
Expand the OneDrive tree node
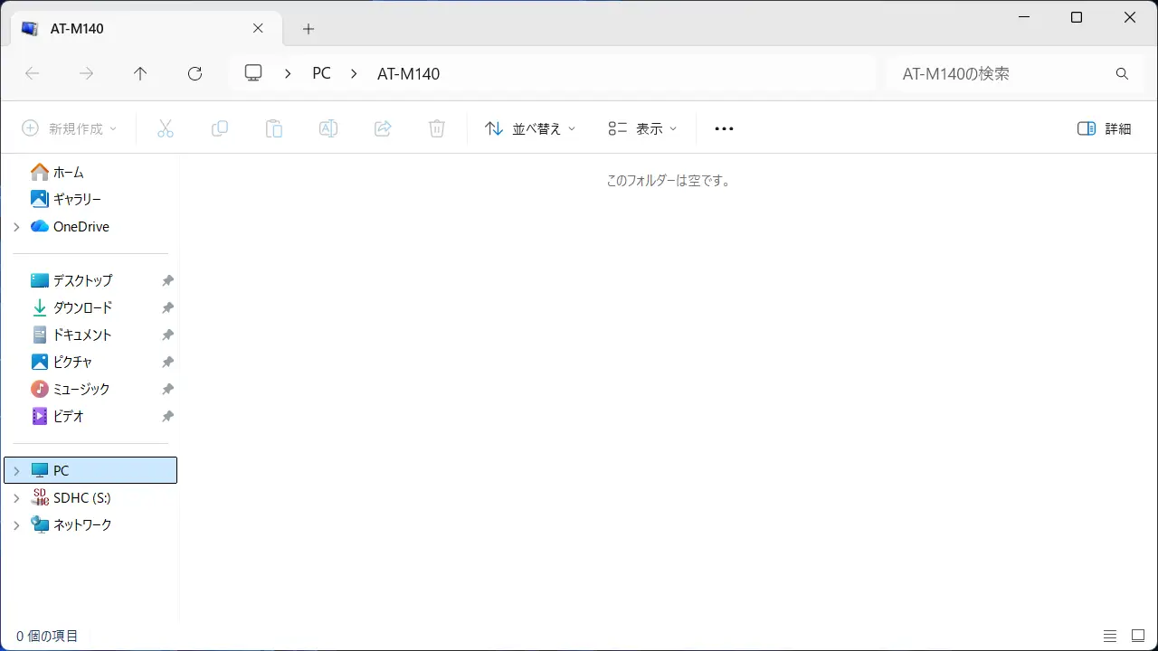(16, 227)
